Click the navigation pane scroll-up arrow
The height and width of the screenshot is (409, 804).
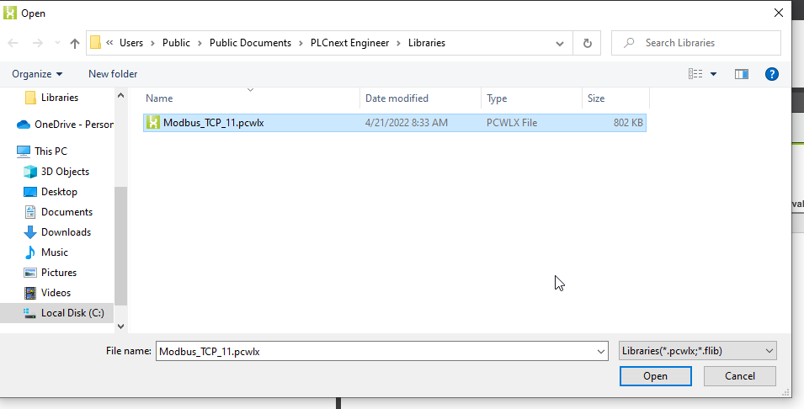pyautogui.click(x=121, y=95)
